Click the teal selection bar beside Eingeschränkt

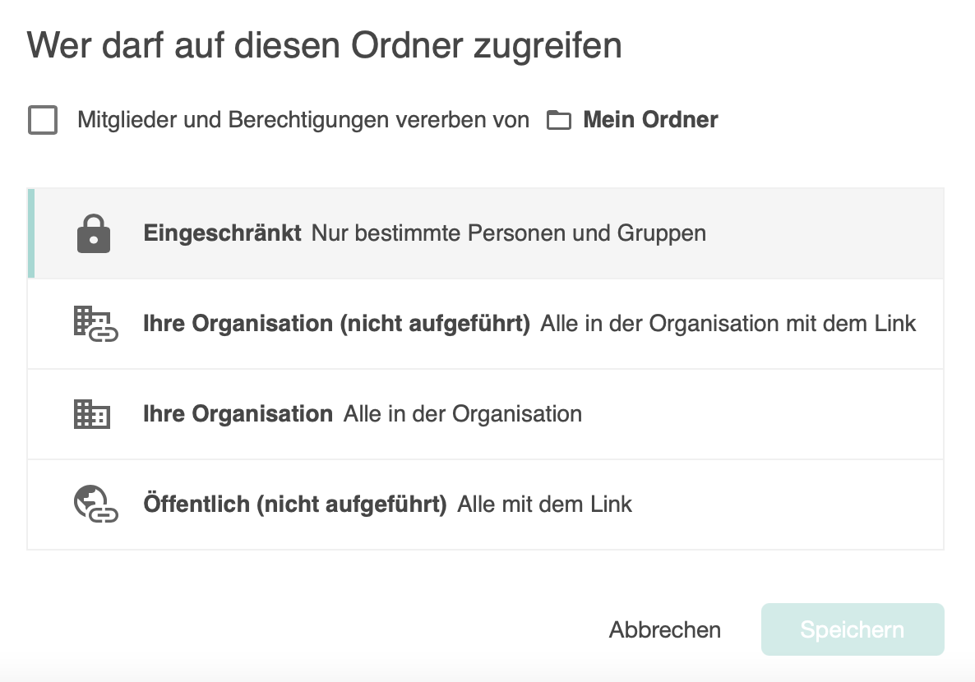[x=31, y=233]
